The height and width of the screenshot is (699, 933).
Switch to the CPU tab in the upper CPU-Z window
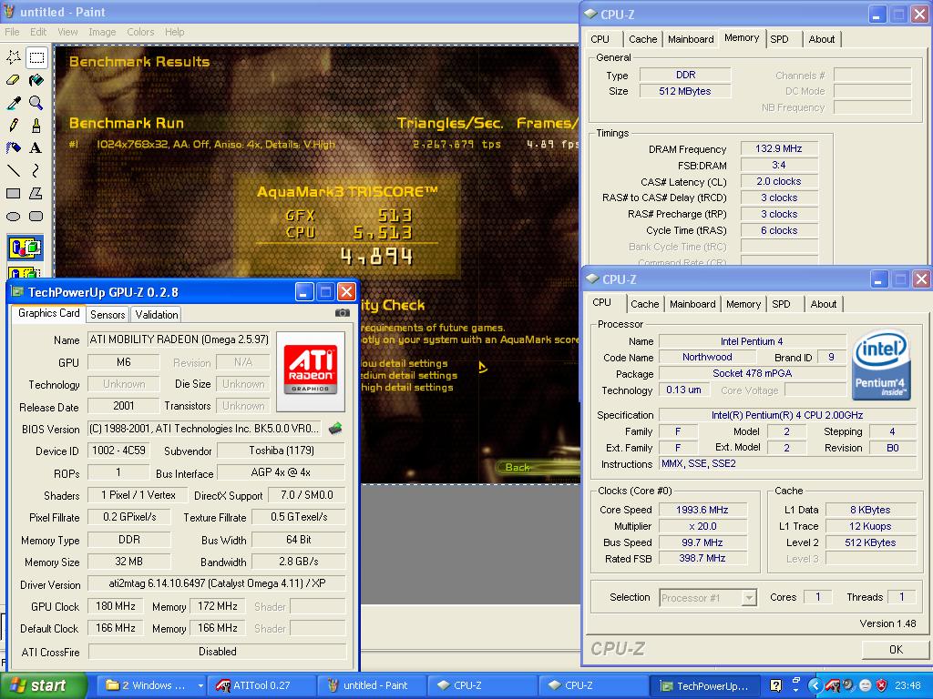click(600, 39)
